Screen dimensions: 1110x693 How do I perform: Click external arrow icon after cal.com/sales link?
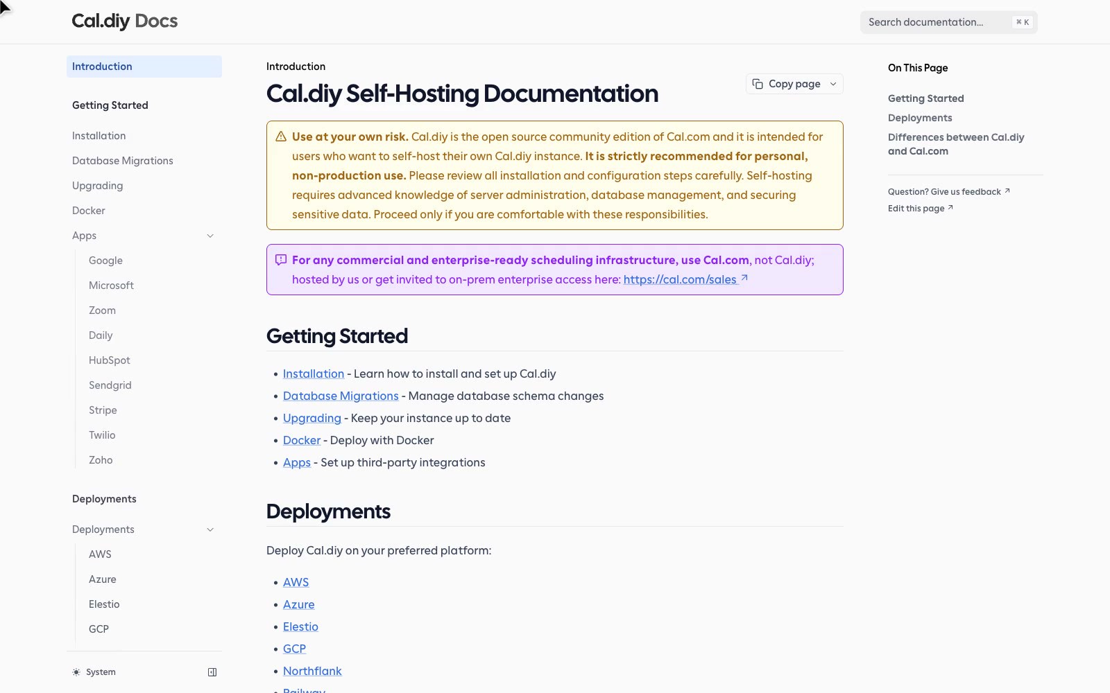(x=744, y=278)
